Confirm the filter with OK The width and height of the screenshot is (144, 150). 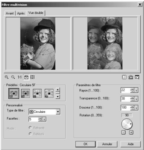pos(85,144)
